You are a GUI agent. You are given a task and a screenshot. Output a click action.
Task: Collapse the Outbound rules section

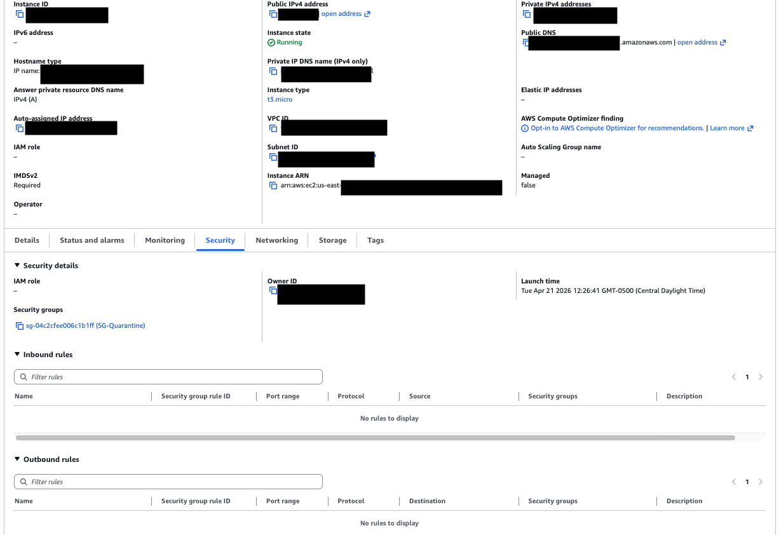(x=17, y=459)
